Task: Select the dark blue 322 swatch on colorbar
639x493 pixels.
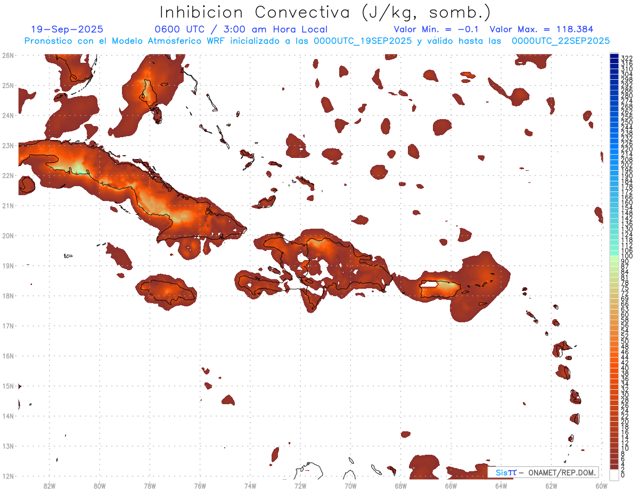Action: coord(614,56)
